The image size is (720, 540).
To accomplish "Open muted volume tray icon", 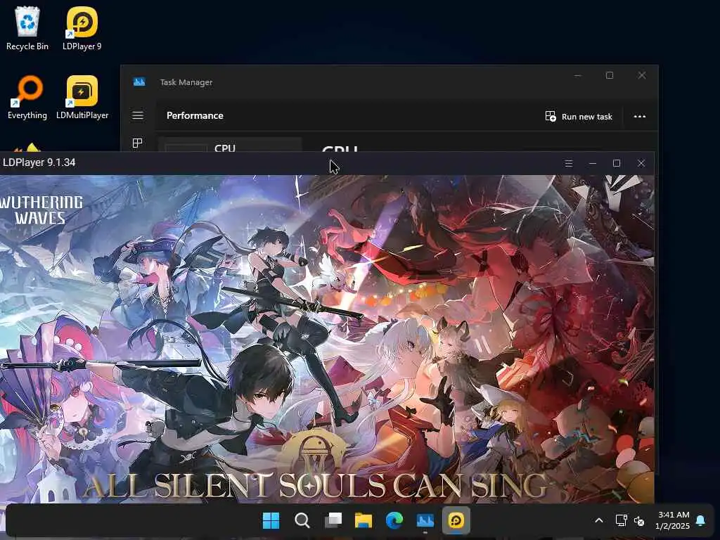I will 638,521.
